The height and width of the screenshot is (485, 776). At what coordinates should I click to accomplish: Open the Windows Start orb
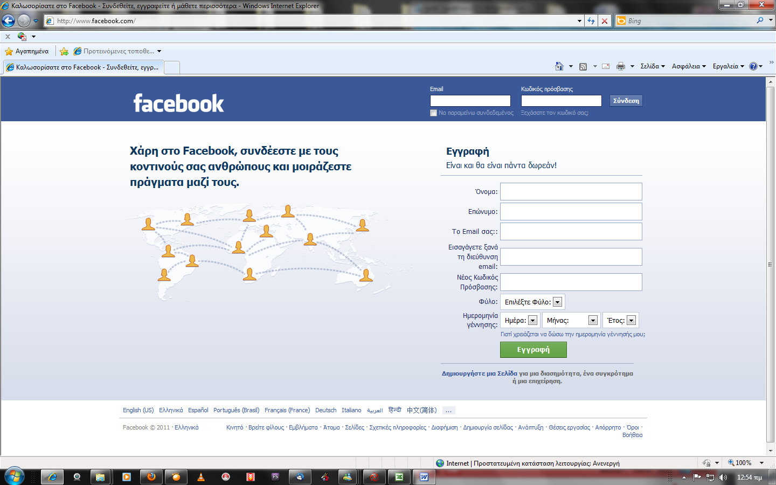14,477
